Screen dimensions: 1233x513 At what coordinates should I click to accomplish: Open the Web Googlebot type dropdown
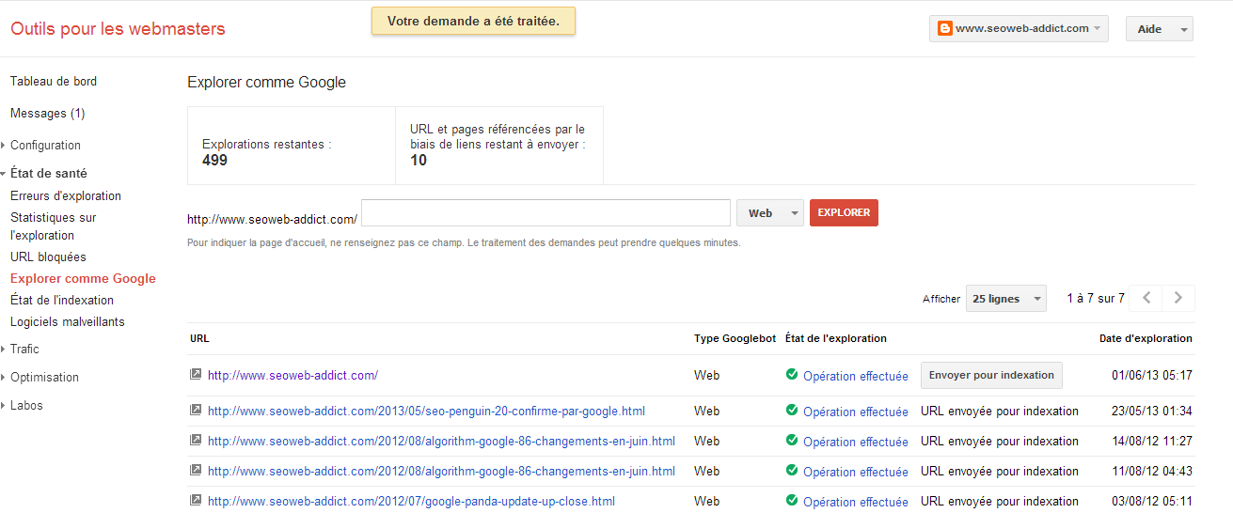[769, 213]
